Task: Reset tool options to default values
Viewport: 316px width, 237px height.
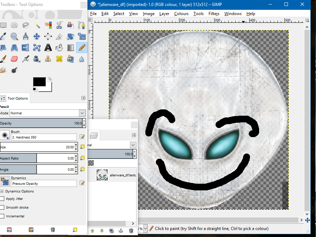Action: click(x=75, y=230)
